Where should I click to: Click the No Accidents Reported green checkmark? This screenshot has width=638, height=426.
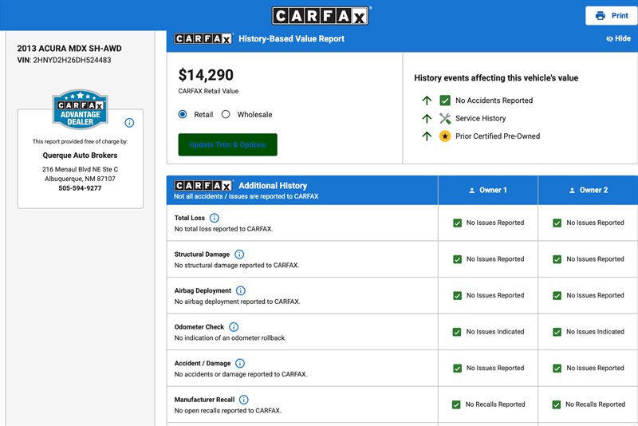click(x=445, y=101)
